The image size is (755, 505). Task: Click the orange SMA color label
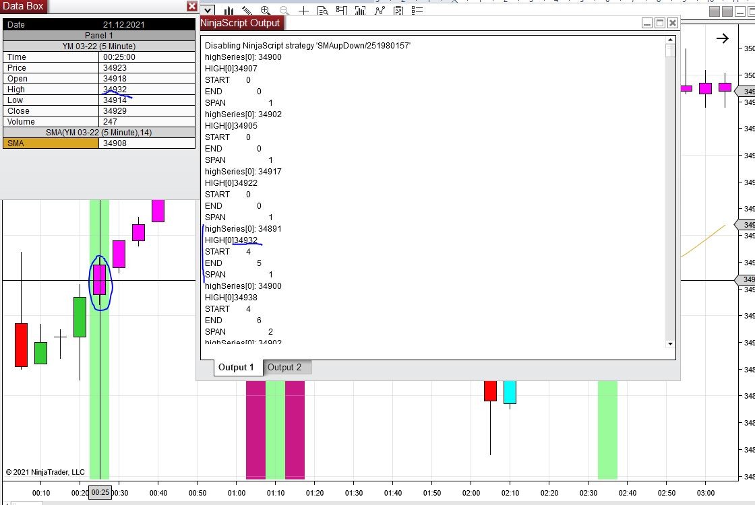(51, 143)
